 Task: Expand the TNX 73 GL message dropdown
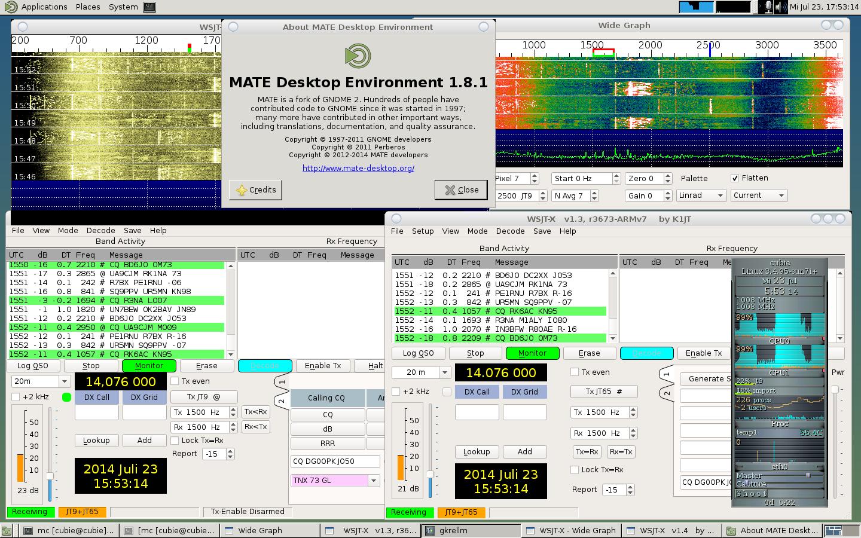(374, 481)
